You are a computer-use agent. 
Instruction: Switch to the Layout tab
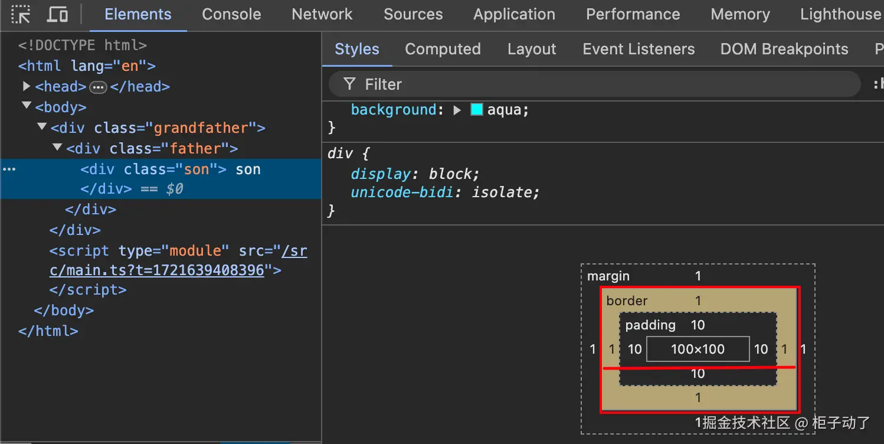532,49
